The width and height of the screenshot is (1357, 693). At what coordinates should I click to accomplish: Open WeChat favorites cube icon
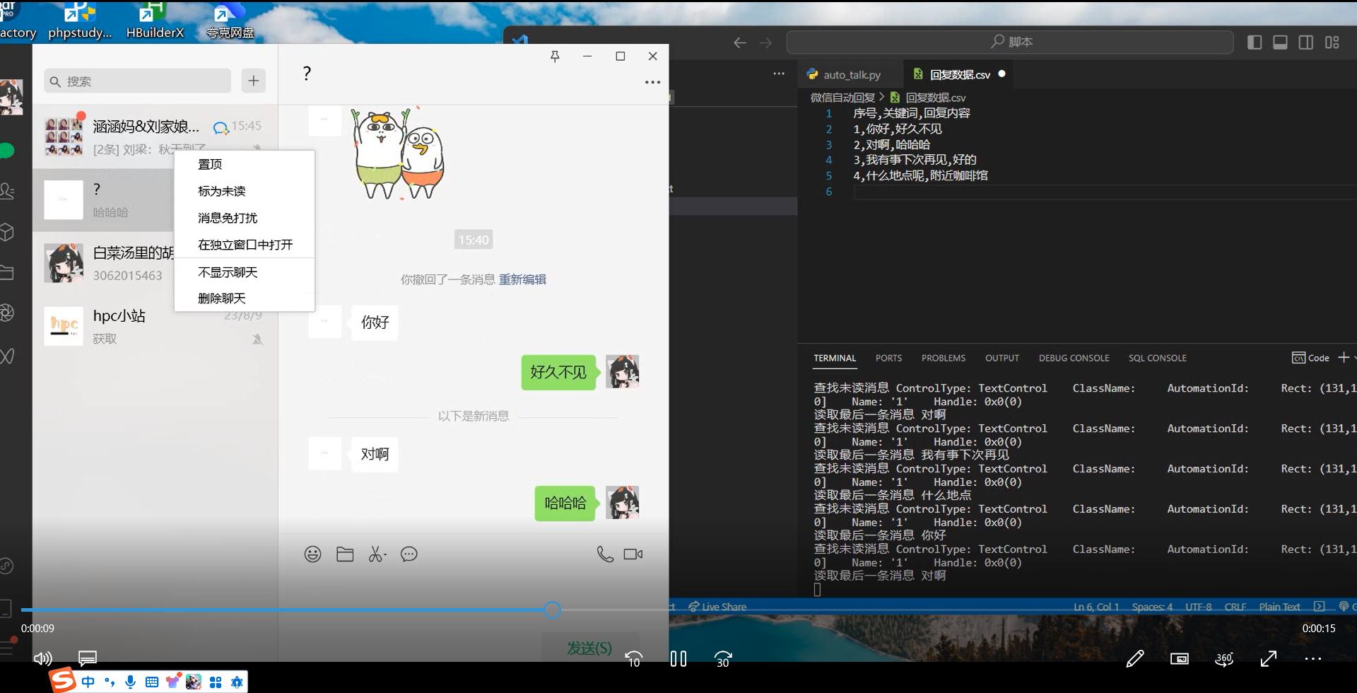click(x=7, y=232)
